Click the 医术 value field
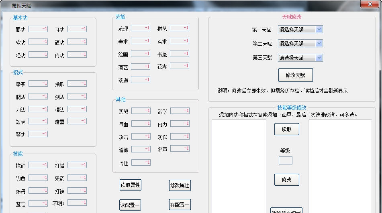 (180, 41)
